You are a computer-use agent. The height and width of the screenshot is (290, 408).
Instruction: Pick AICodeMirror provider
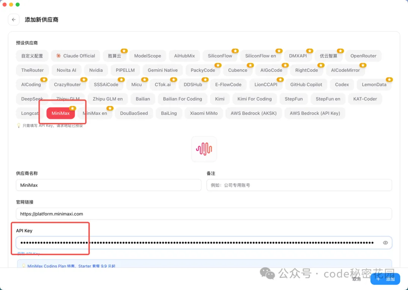(x=345, y=70)
